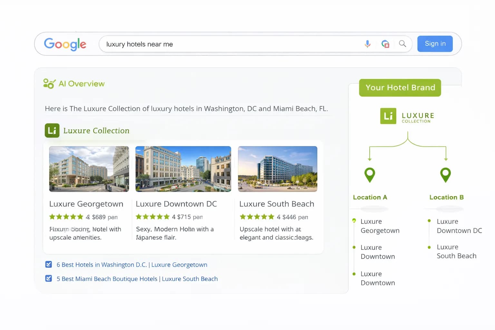Toggle checkbox beside 5 Best Miami Beach Boutique
The height and width of the screenshot is (330, 495).
pyautogui.click(x=49, y=278)
